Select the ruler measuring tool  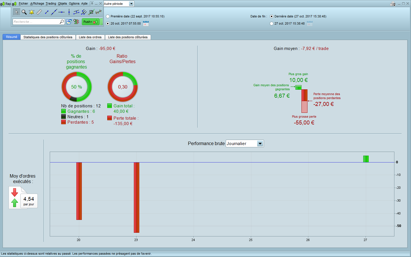[39, 12]
